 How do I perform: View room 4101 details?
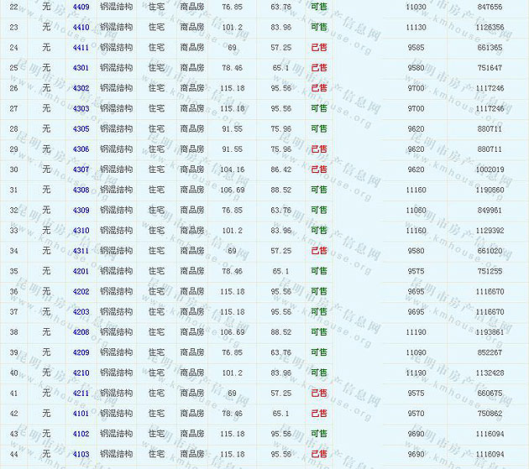[x=81, y=414]
